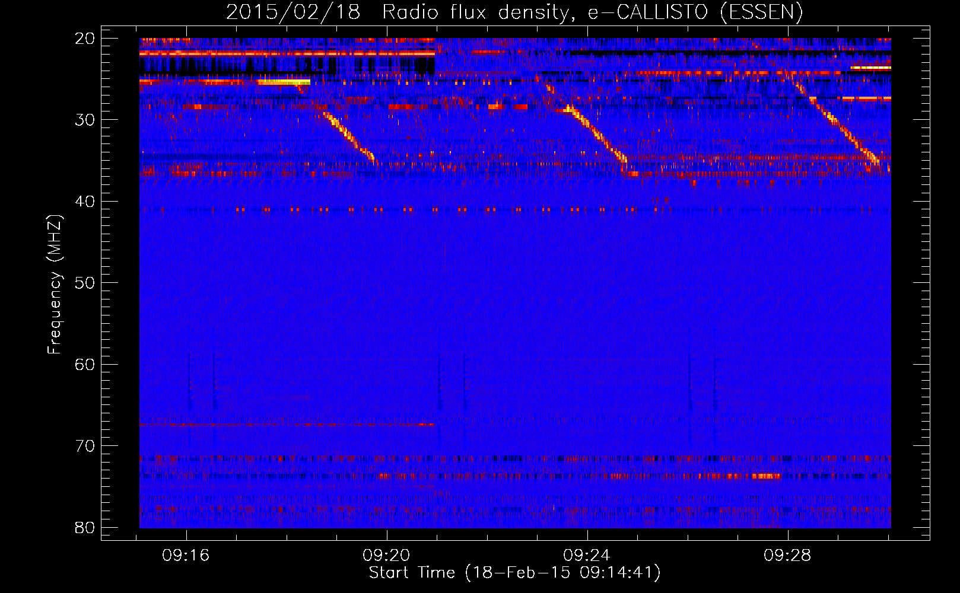Click the 60 MHz frequency tick label
The image size is (960, 593).
[85, 364]
